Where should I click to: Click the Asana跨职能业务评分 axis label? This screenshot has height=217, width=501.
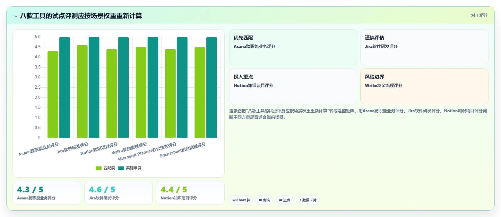click(39, 149)
